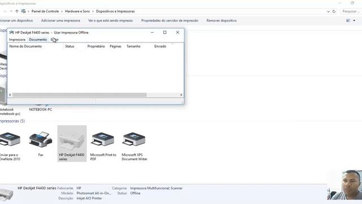Click the scroll left arrow in queue window
This screenshot has height=204, width=362.
click(x=10, y=95)
